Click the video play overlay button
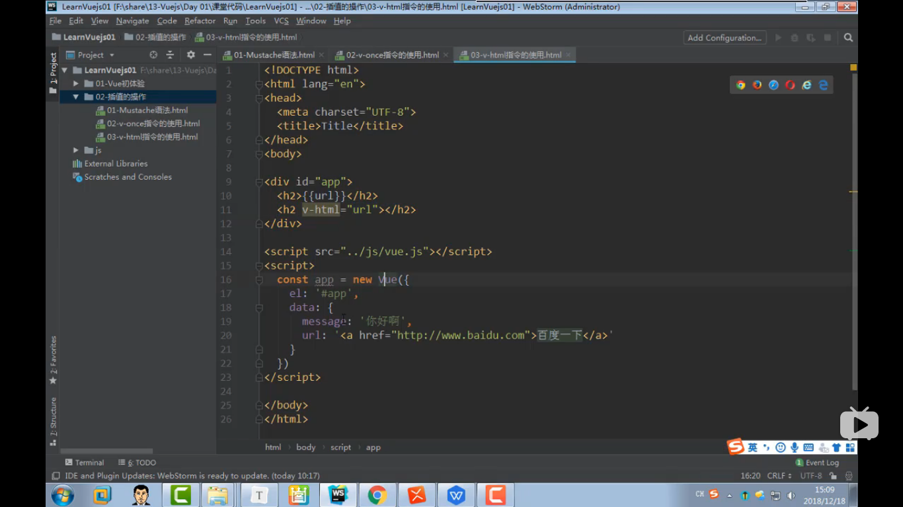The height and width of the screenshot is (507, 903). click(x=859, y=424)
